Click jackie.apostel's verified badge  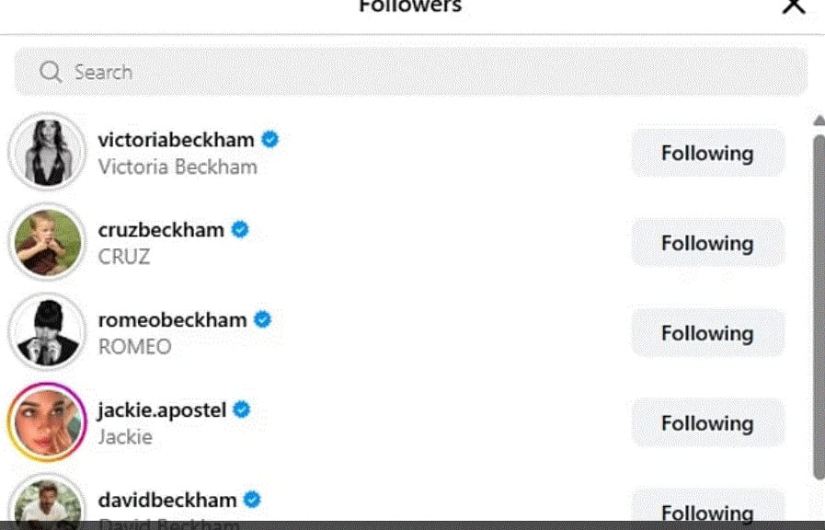pyautogui.click(x=241, y=409)
